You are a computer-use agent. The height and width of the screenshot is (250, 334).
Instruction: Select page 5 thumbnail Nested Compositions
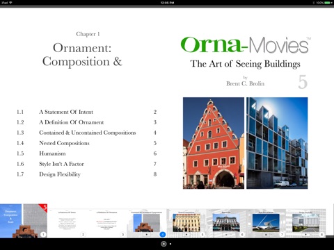click(186, 224)
